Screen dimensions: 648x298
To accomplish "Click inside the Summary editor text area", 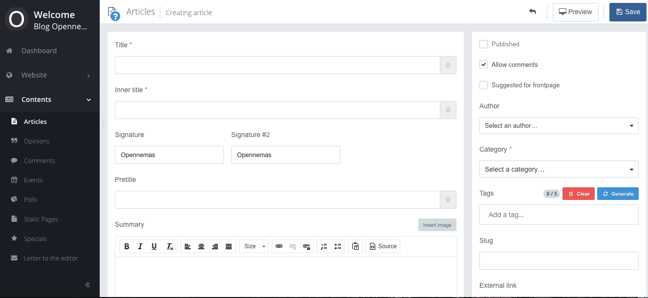I will pyautogui.click(x=286, y=277).
